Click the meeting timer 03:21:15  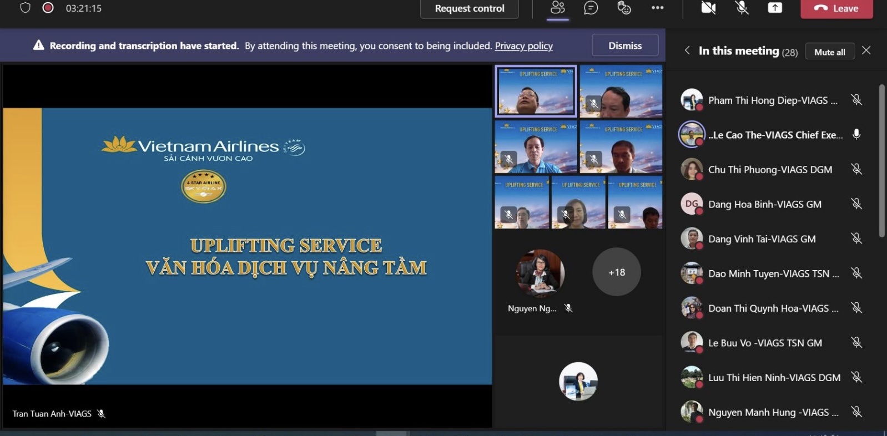coord(83,8)
